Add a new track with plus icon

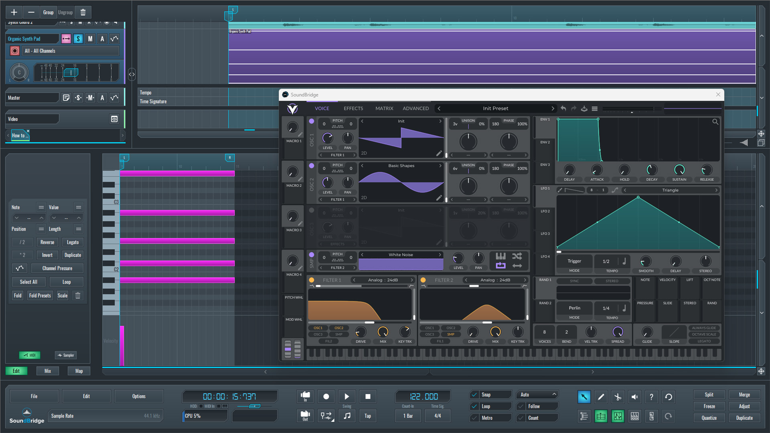[14, 12]
